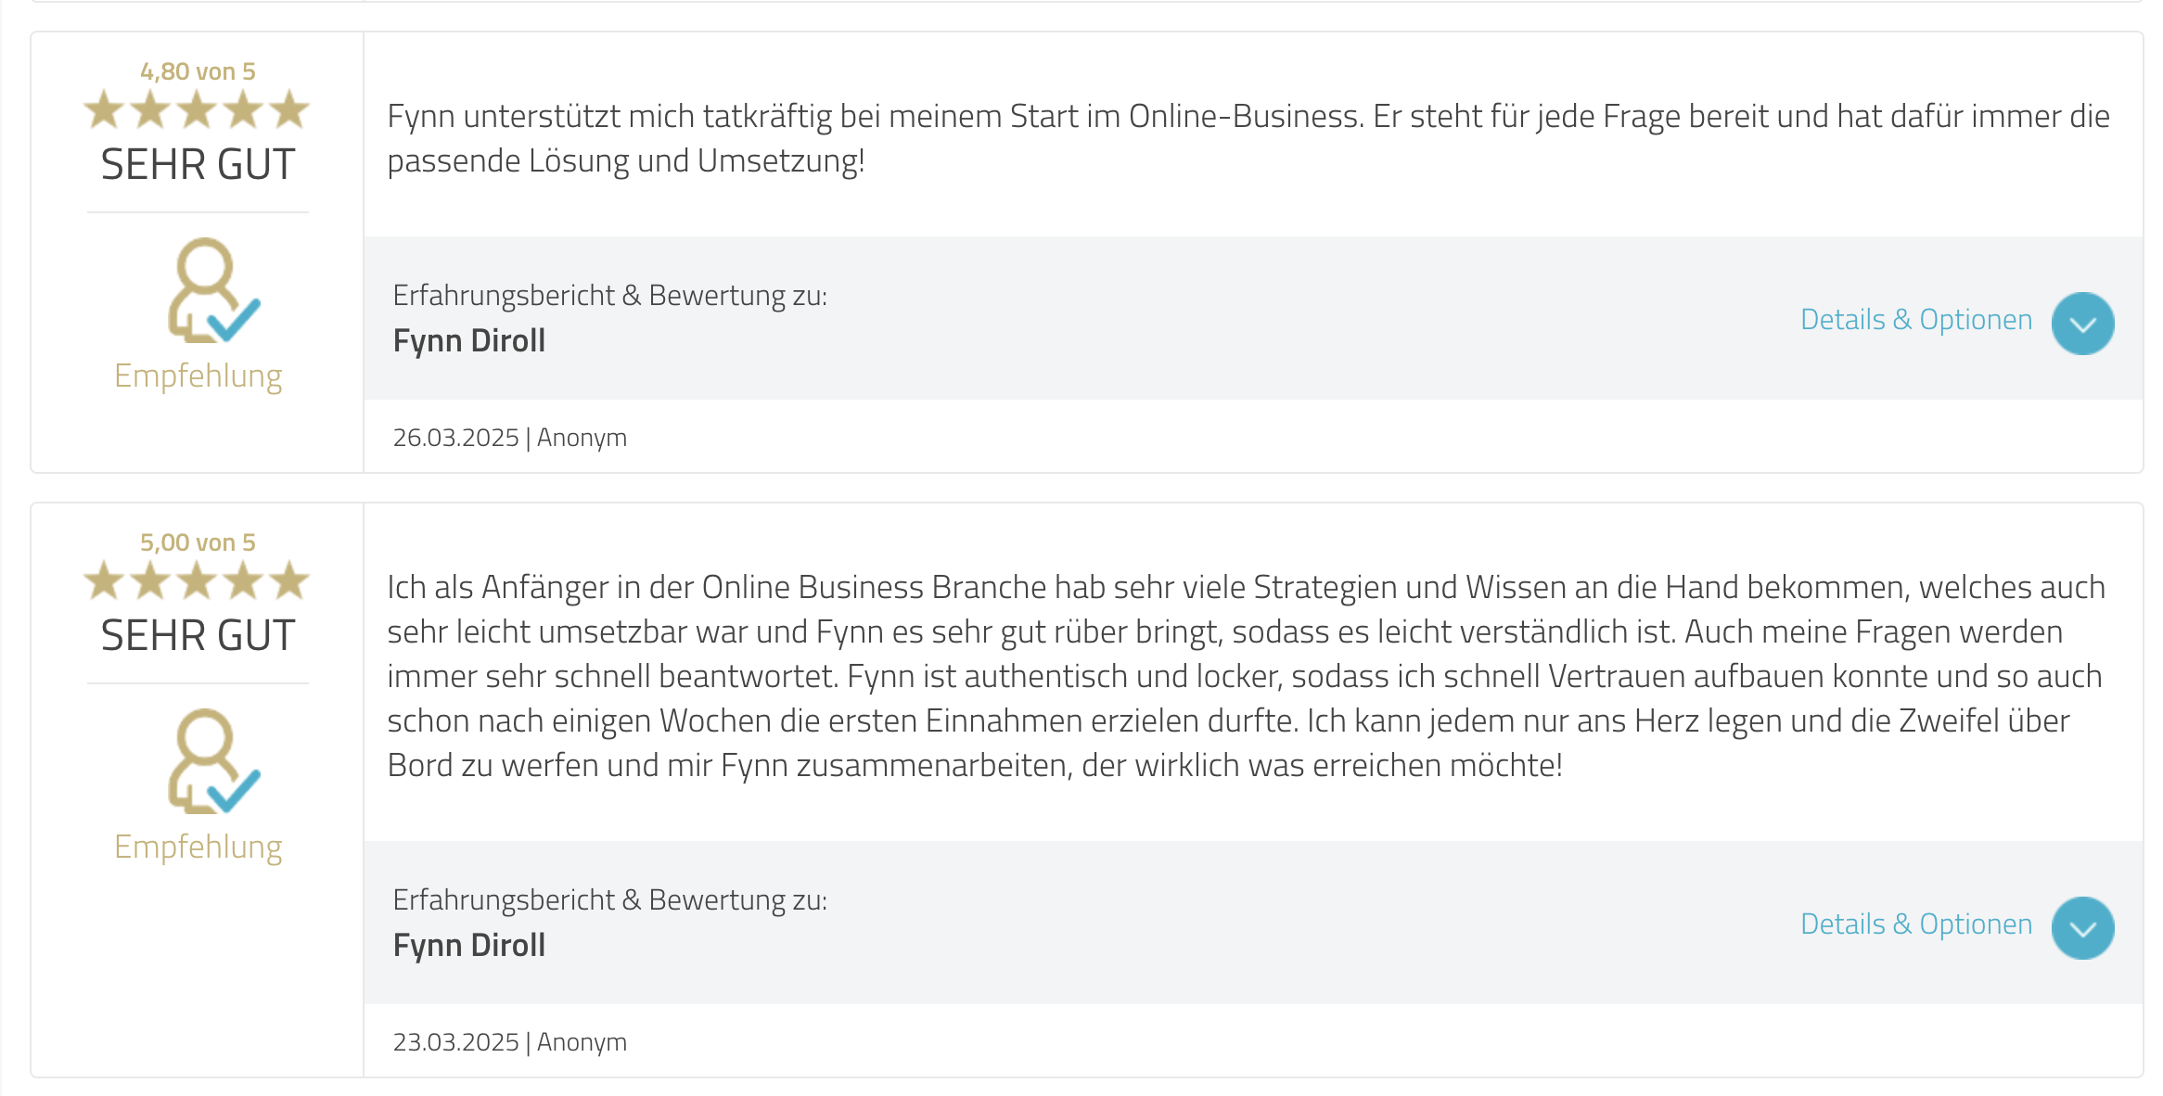Screen dimensions: 2163x1096
Task: Click SEHR GUT heading in second review
Action: [198, 636]
